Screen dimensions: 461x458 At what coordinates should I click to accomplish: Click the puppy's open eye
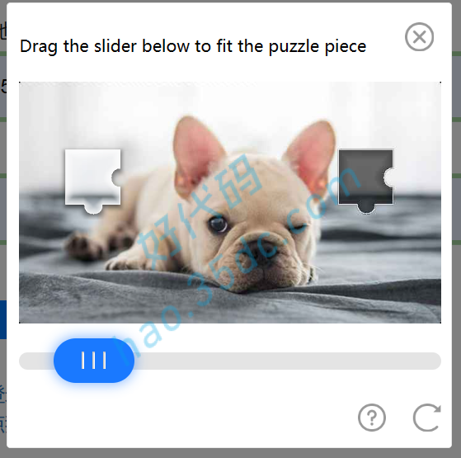(x=219, y=224)
